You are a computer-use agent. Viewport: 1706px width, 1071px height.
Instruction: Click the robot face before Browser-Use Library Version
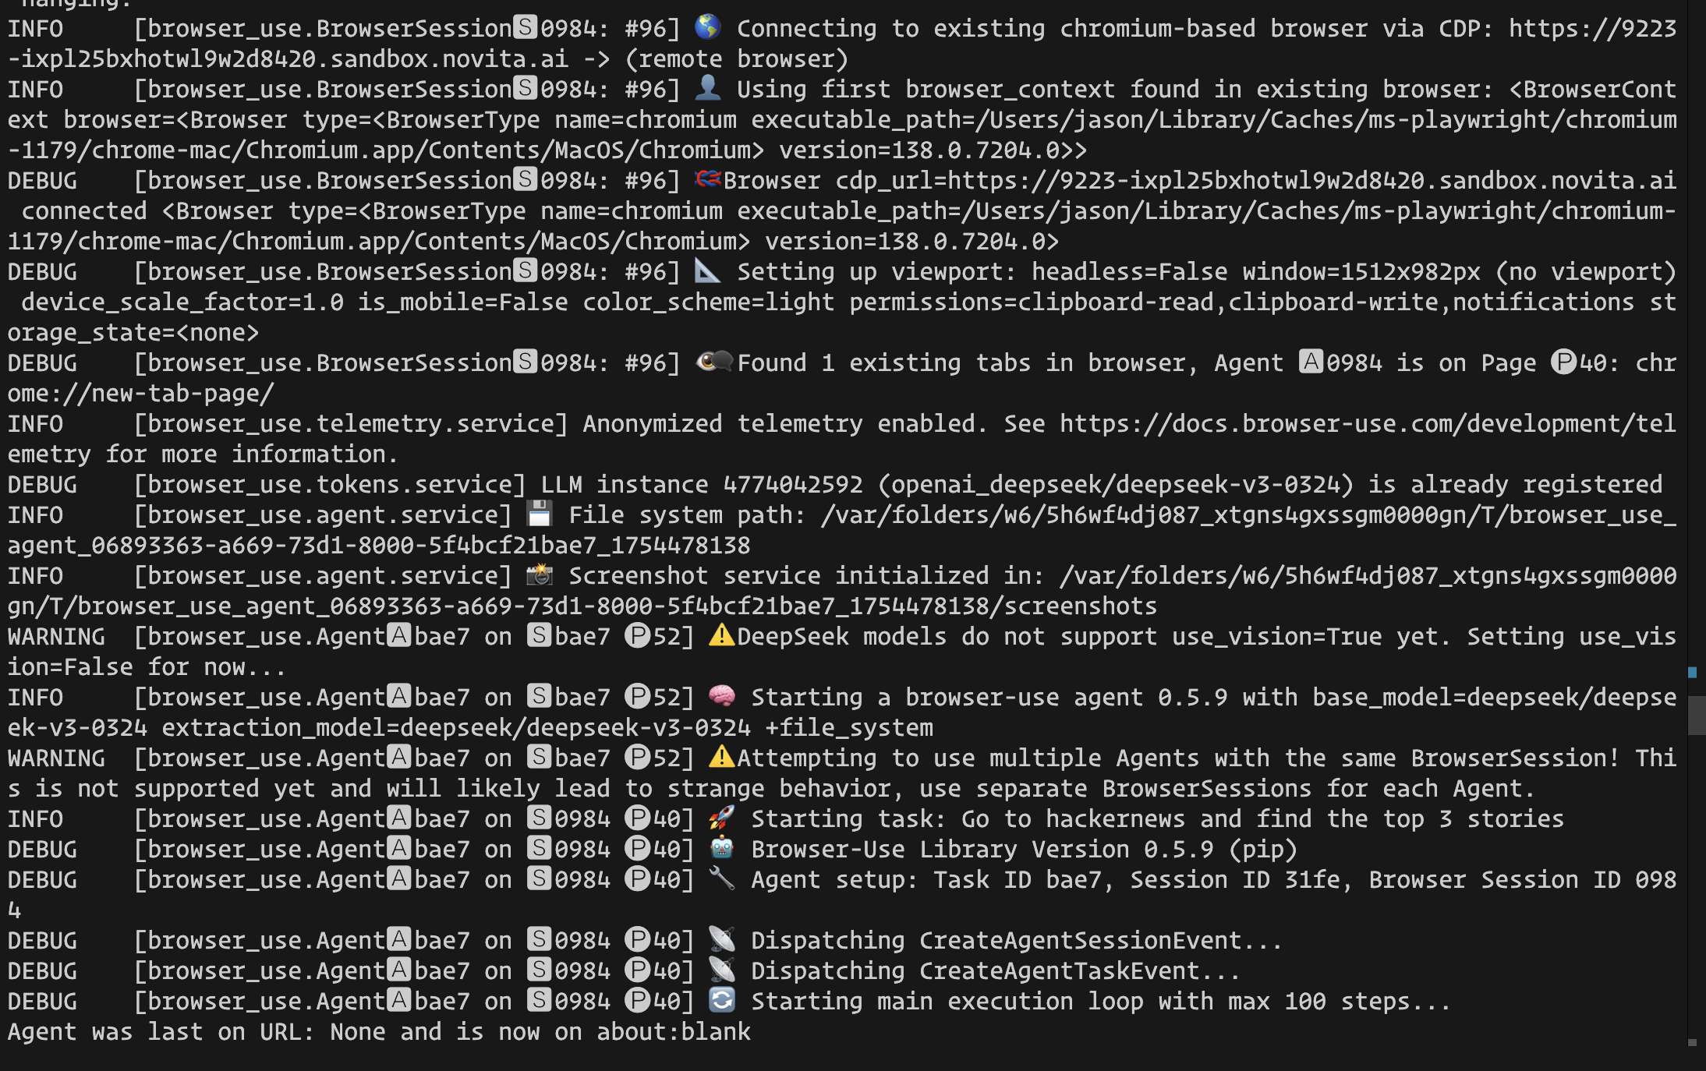(x=722, y=848)
